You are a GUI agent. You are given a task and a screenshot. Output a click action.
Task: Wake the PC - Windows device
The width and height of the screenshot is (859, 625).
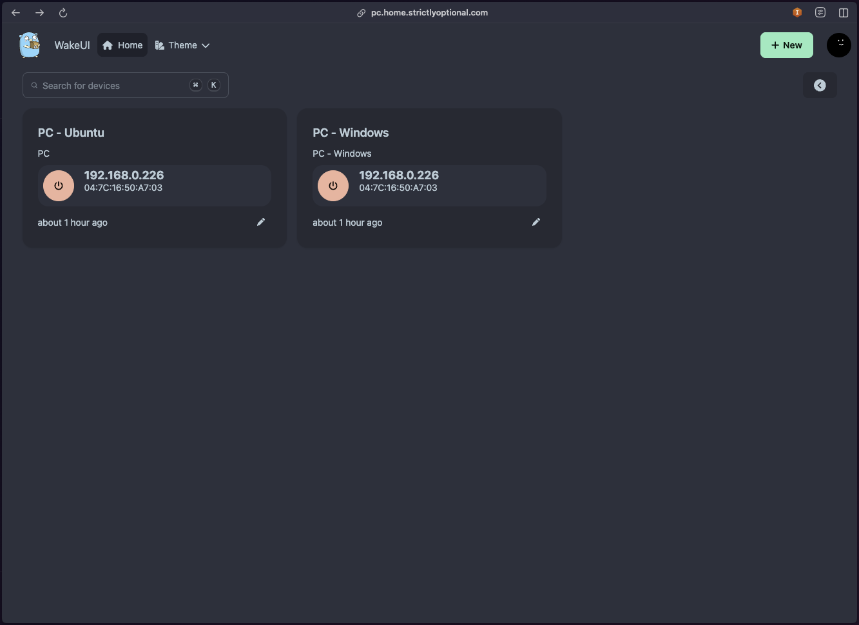point(333,186)
